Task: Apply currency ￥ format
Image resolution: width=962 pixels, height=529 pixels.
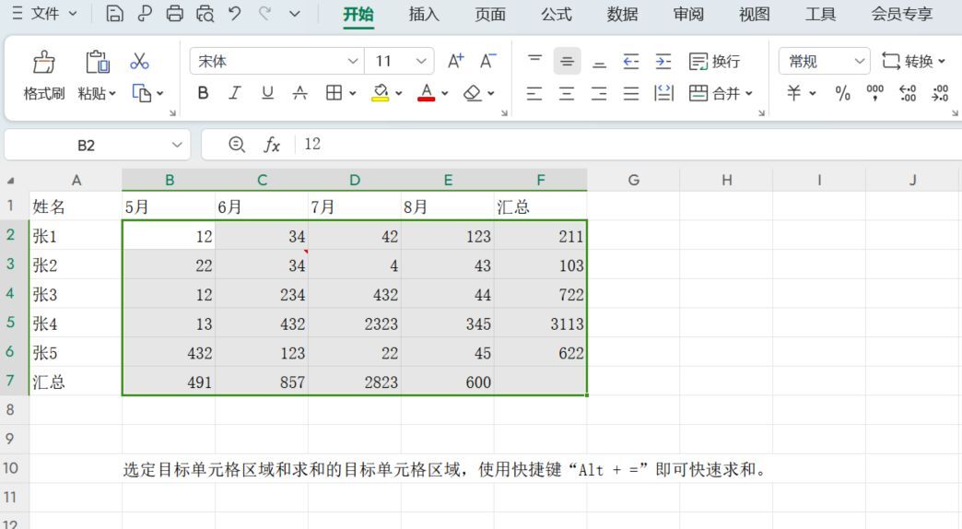Action: 794,93
